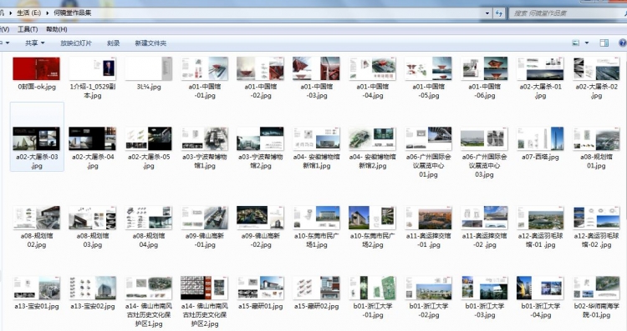
Task: Select the a07-西塔.jpg file icon
Action: [540, 138]
